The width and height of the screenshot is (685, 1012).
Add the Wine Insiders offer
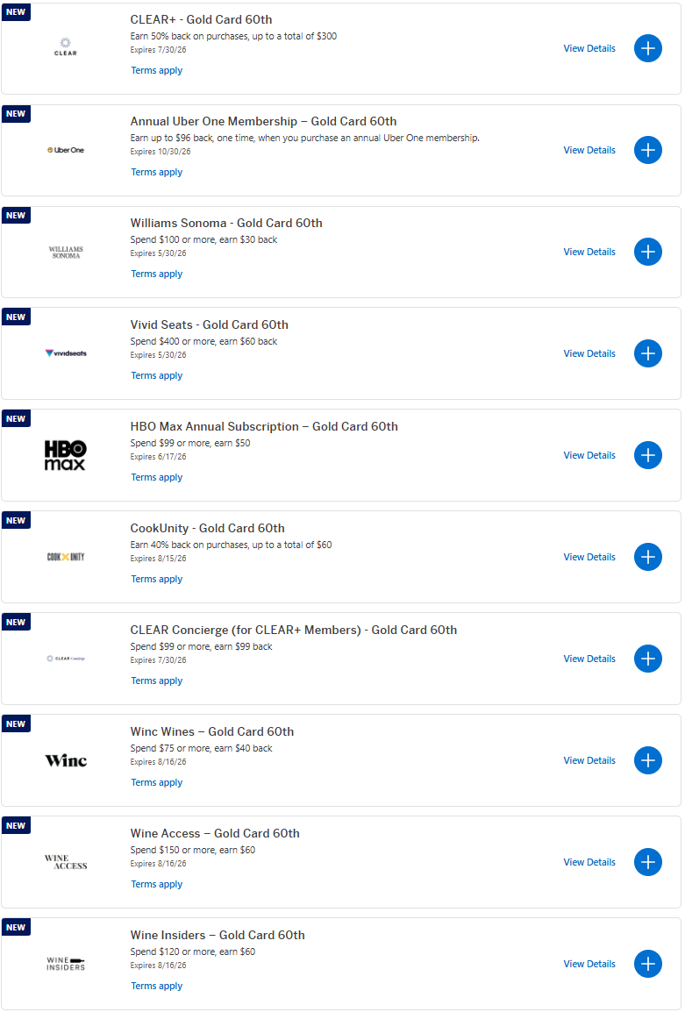click(x=647, y=964)
